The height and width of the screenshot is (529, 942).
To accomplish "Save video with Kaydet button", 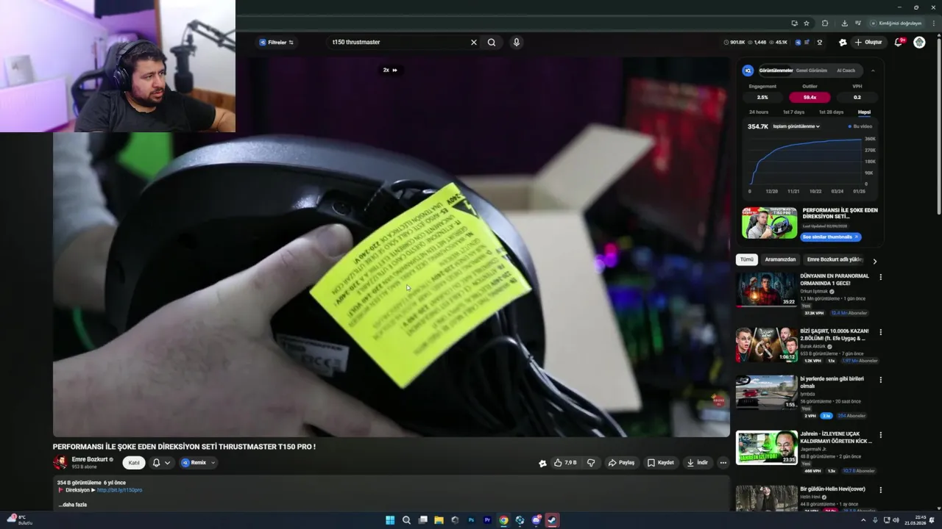I will [x=661, y=463].
